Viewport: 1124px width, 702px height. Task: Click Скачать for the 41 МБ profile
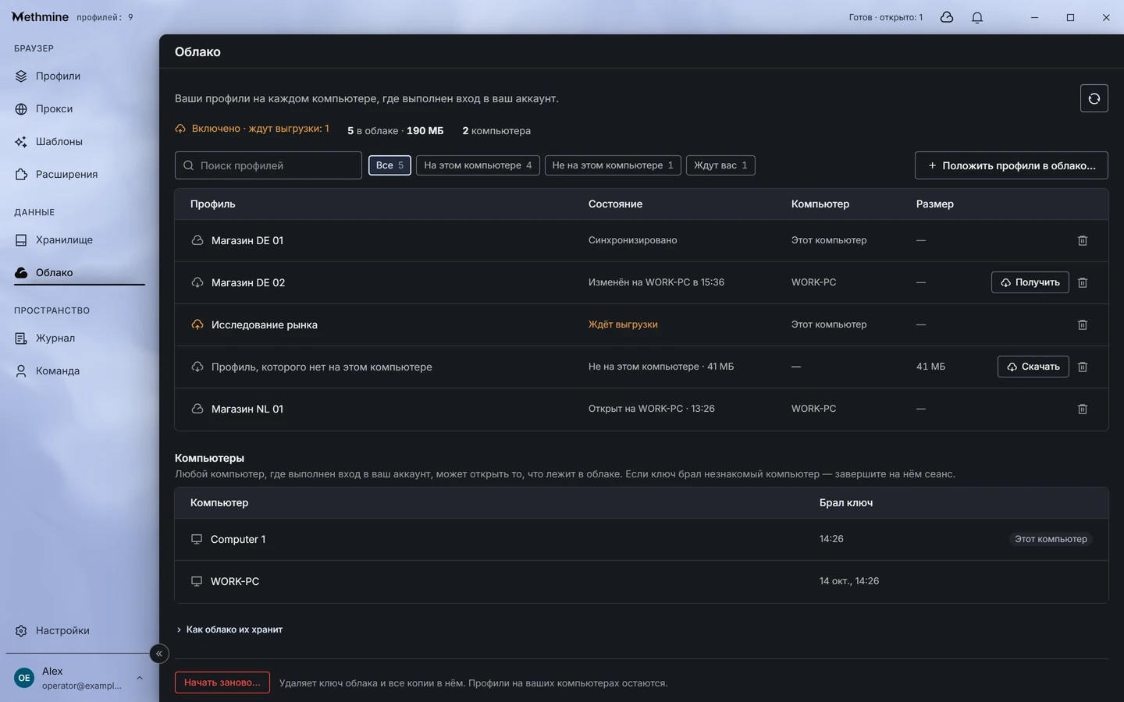1033,367
